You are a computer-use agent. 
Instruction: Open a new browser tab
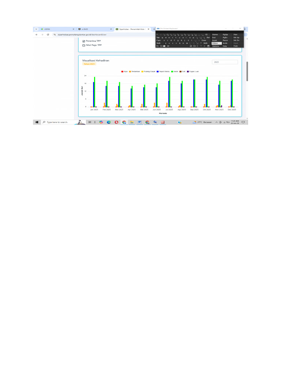tap(154, 29)
